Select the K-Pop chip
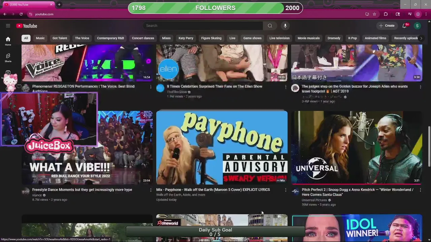 [353, 38]
